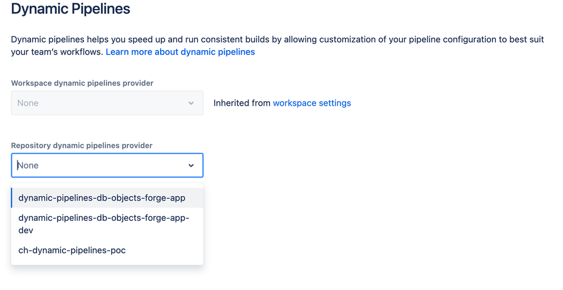Open the workspace settings link
The height and width of the screenshot is (290, 563).
312,103
